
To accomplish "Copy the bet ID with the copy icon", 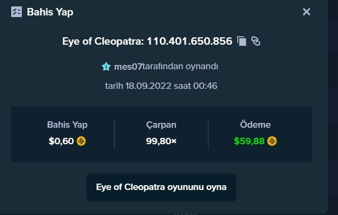I will pyautogui.click(x=242, y=41).
